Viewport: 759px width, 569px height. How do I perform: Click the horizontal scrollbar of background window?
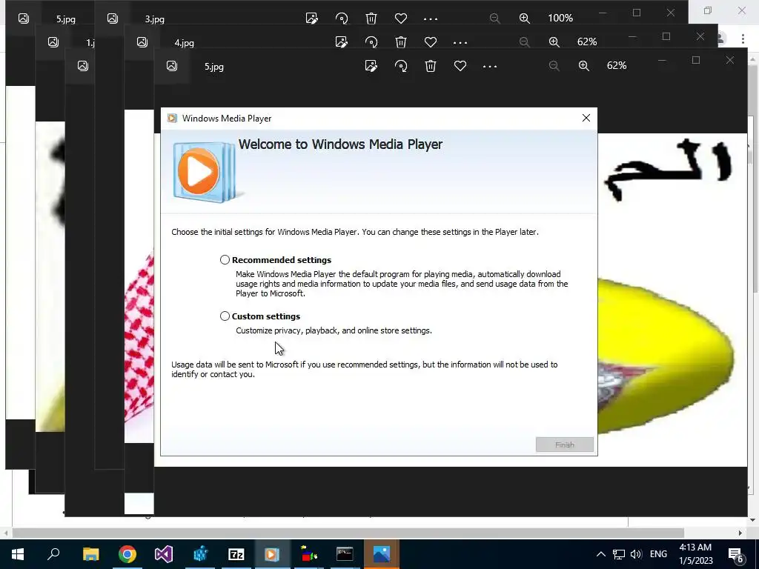(348, 533)
